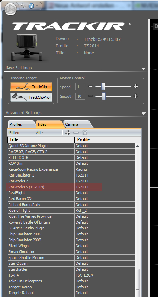Click TS2014 profile cell for RailWorks 5
This screenshot has height=297, width=158.
[105, 187]
